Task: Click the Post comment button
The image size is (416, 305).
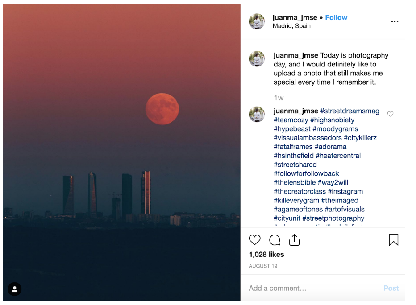Action: pos(391,288)
